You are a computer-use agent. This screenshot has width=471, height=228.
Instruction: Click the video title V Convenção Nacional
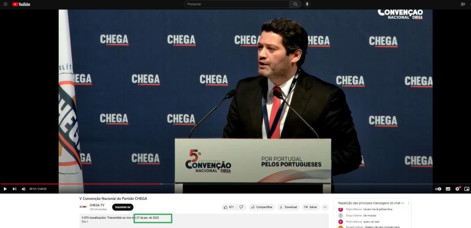tap(113, 199)
